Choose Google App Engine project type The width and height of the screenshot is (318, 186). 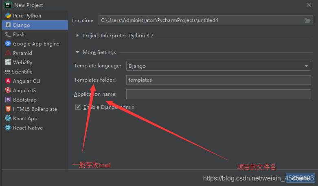pyautogui.click(x=35, y=44)
